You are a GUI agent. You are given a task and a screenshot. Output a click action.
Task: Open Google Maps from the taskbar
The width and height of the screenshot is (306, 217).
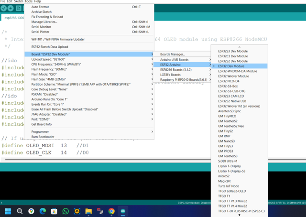[x=31, y=211]
